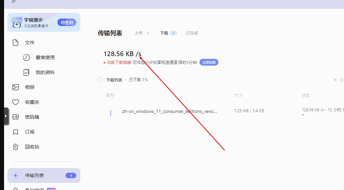Open 最常使用 via its clock icon
The image size is (344, 190).
tap(26, 57)
